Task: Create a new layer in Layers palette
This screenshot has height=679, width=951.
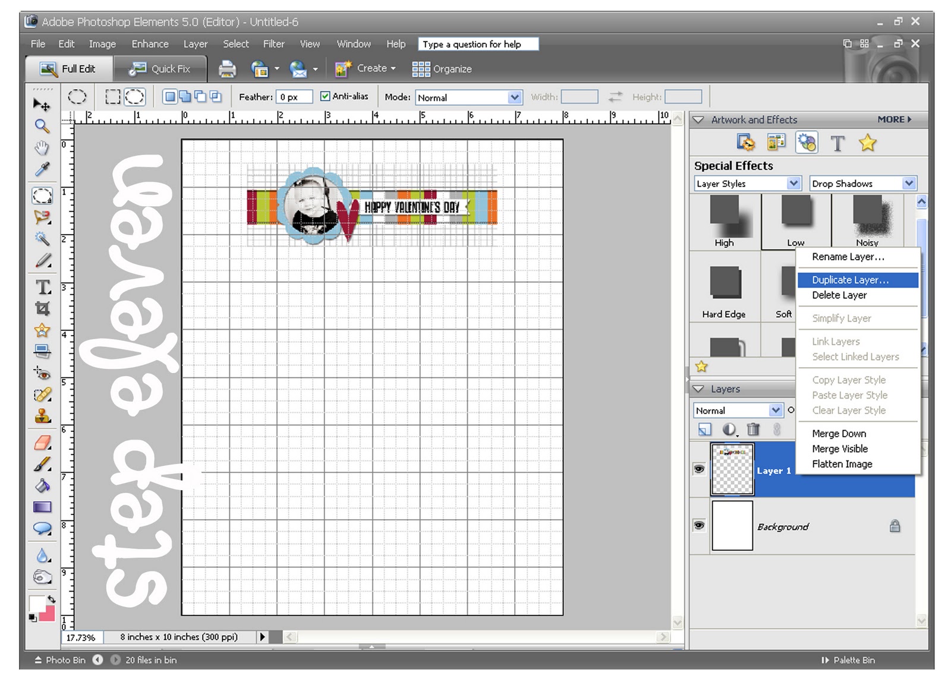Action: coord(704,429)
